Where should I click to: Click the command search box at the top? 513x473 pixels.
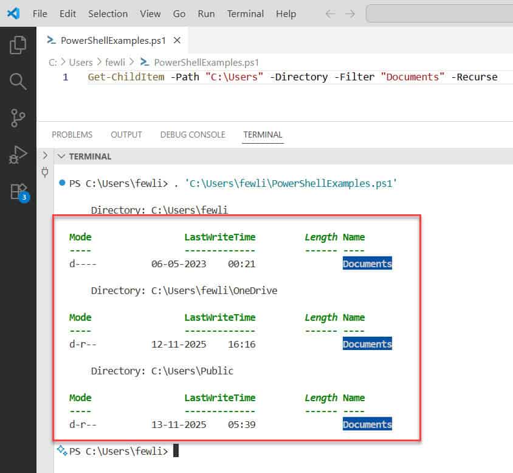(x=439, y=13)
